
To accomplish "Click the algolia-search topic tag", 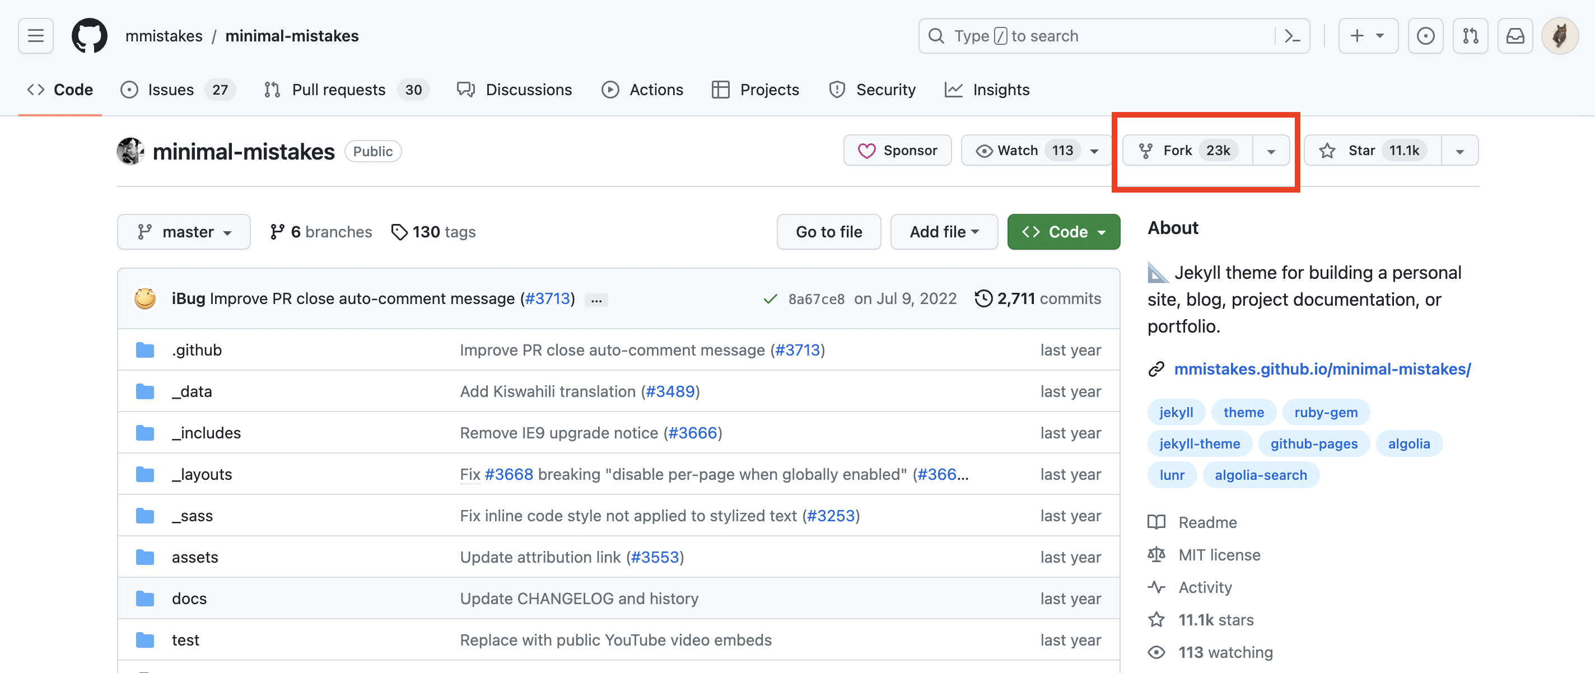I will pyautogui.click(x=1261, y=475).
